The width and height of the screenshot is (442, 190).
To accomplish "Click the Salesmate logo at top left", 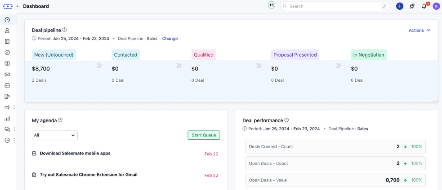I will coord(8,6).
